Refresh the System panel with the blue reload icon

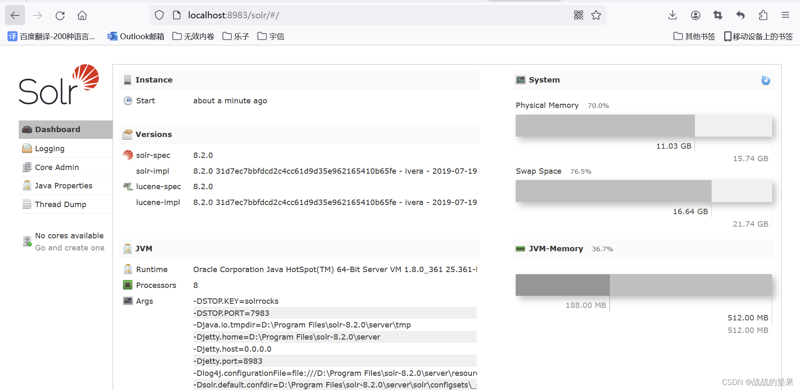[765, 80]
